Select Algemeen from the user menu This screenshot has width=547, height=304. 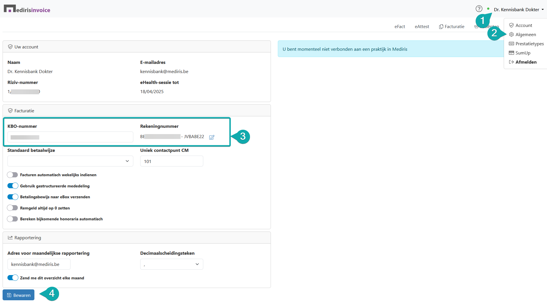[x=525, y=35]
